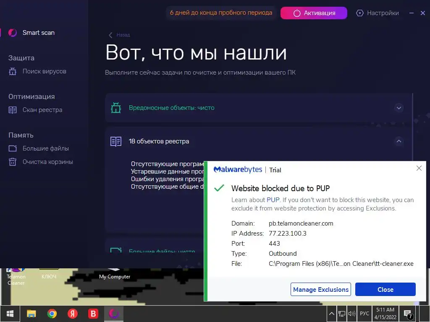
Task: Click the Close button in Malwarebytes popup
Action: point(385,289)
